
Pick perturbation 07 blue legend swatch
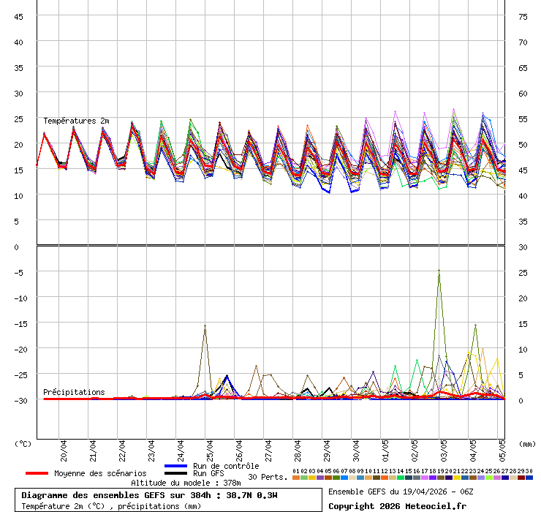(344, 478)
